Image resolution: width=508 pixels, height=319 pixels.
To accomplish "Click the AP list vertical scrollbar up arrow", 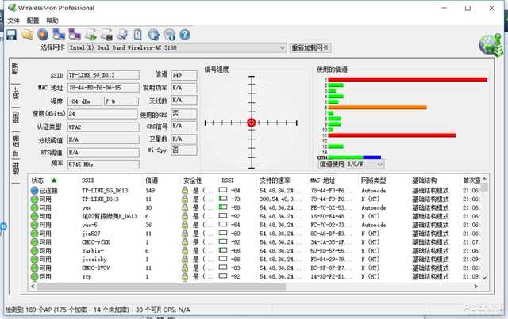I will pyautogui.click(x=484, y=179).
